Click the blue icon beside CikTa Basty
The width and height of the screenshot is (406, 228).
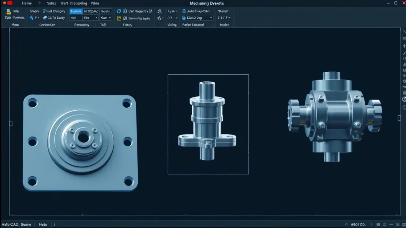45,18
